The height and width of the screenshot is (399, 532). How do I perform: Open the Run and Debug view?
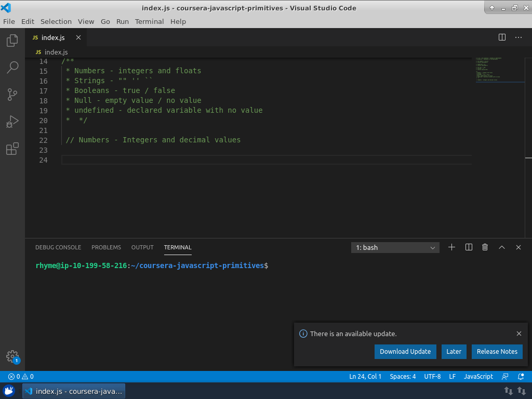coord(12,122)
